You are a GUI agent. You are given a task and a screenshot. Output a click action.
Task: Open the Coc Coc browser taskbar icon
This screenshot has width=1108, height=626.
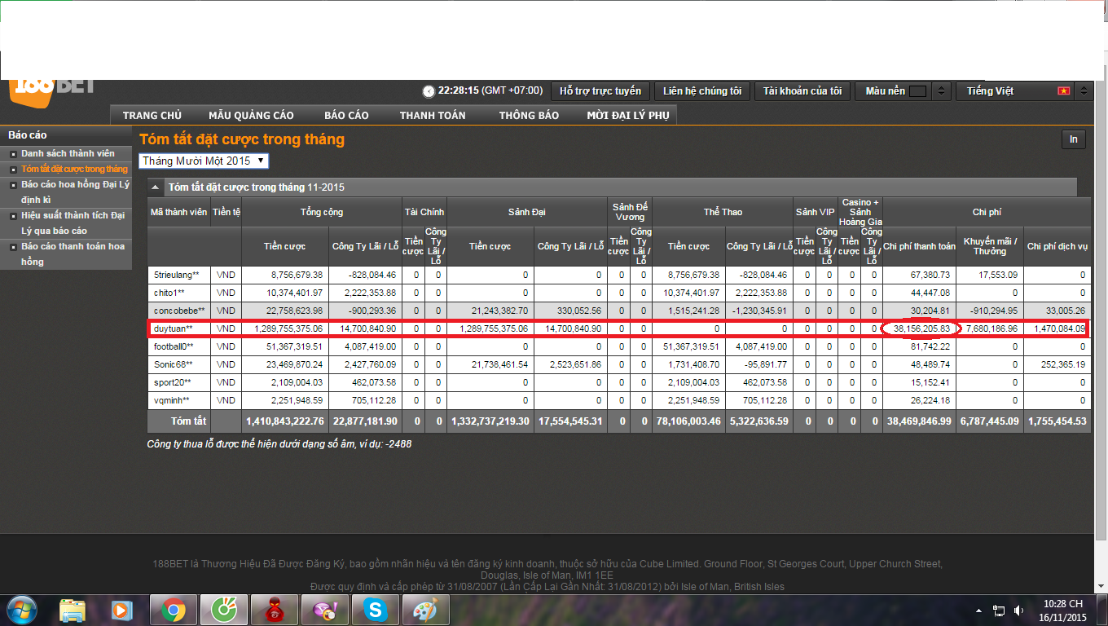[222, 610]
